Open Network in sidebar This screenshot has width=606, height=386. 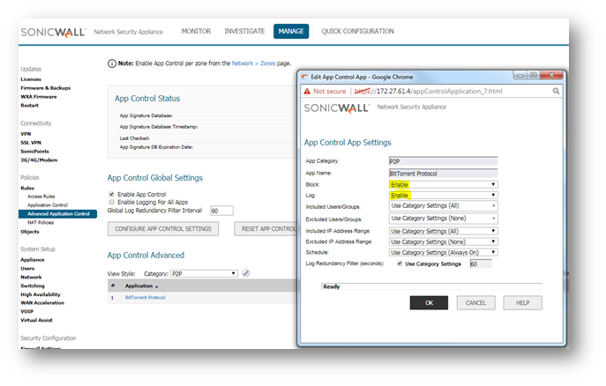pos(31,277)
